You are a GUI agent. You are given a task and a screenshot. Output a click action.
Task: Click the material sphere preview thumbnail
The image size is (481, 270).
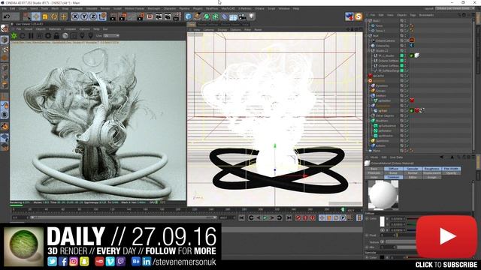point(383,194)
